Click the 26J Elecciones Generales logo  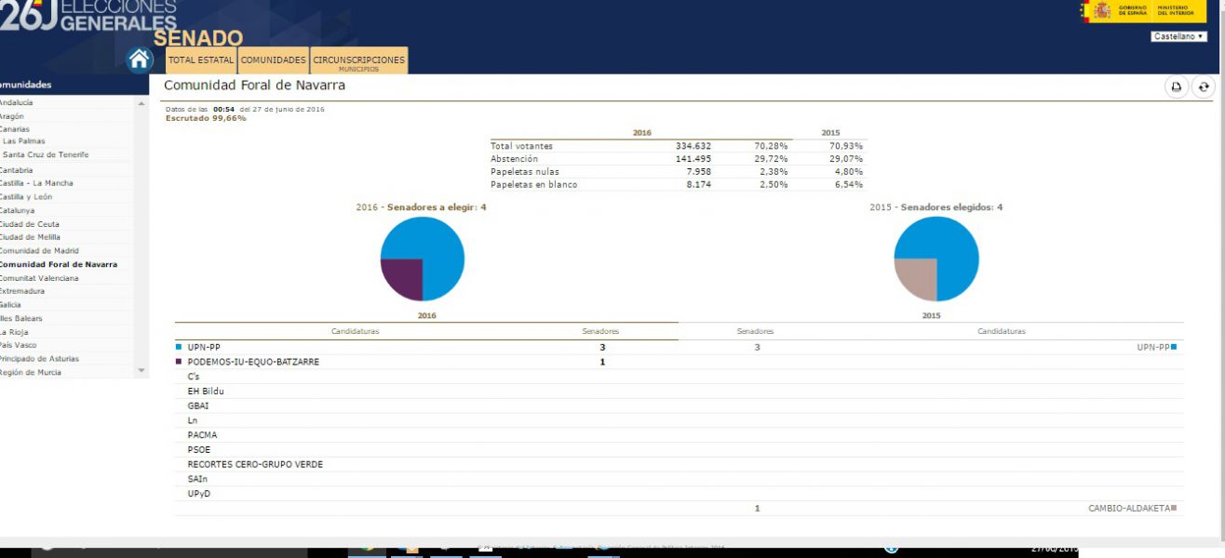(x=88, y=17)
